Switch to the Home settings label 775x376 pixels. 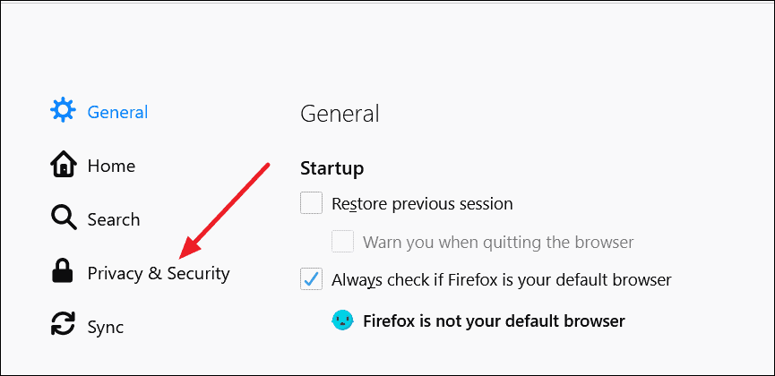(x=111, y=166)
